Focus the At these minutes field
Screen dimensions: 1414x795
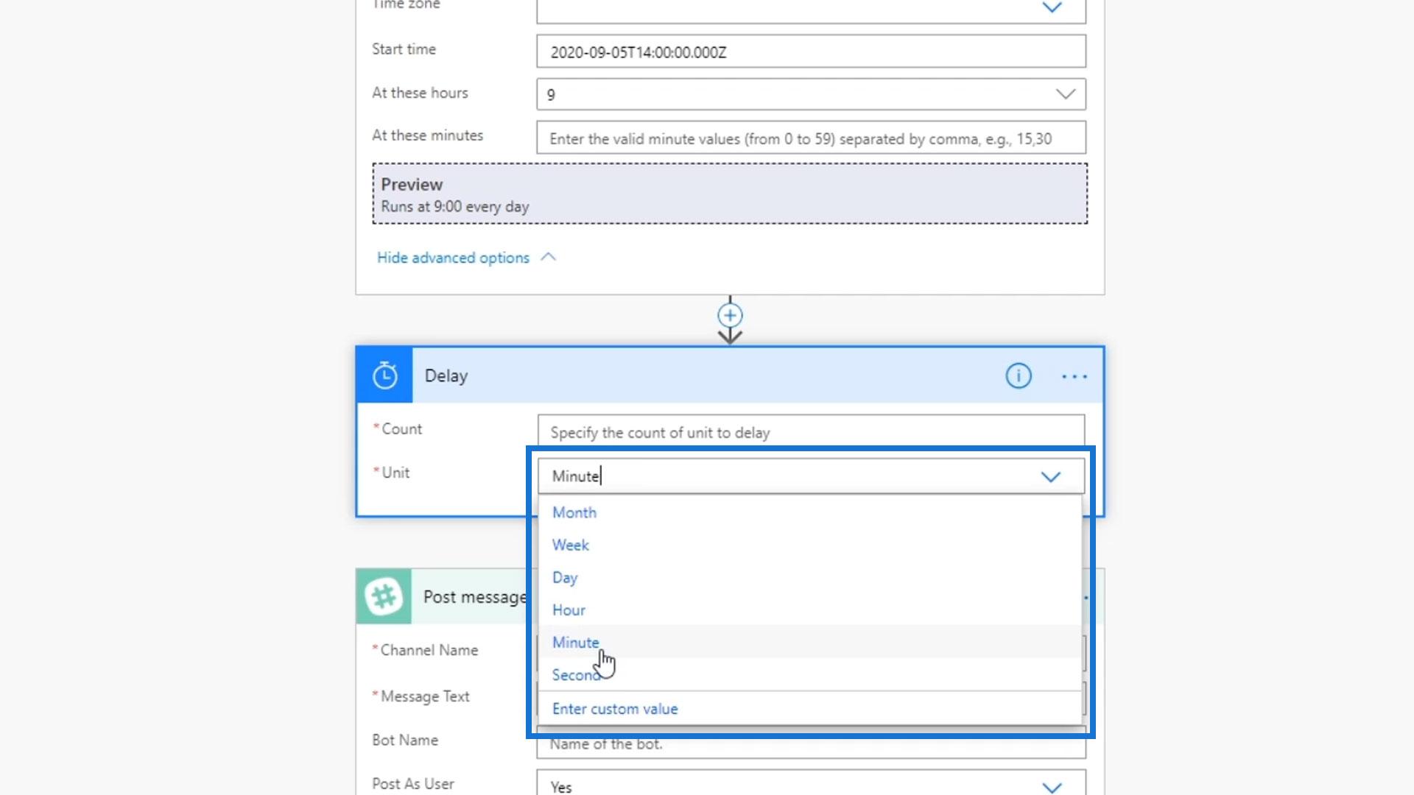[810, 138]
